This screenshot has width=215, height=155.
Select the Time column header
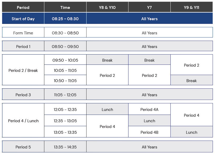point(65,7)
